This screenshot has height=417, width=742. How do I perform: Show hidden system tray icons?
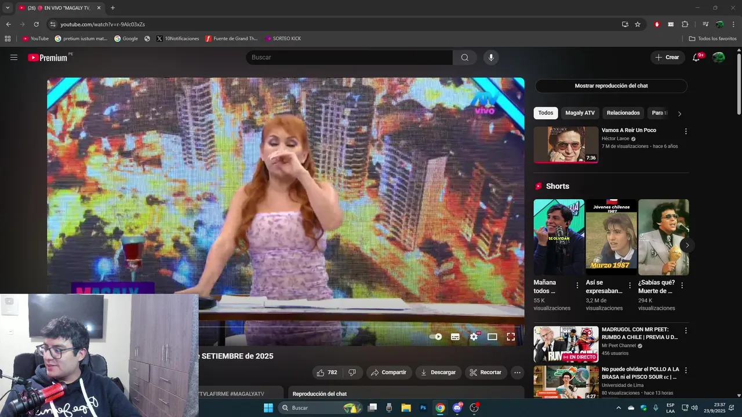coord(619,408)
